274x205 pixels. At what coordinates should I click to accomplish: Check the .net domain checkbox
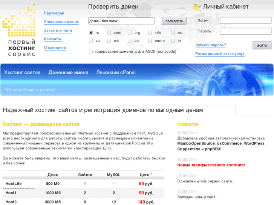tap(109, 41)
